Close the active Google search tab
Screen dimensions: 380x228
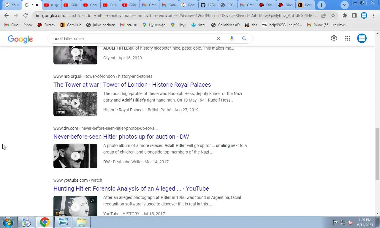point(37,5)
